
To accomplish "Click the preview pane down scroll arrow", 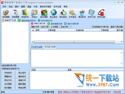I will click(121, 63).
